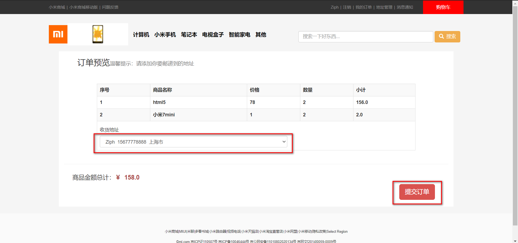
Task: Open the red 购物车 cart button
Action: click(443, 7)
